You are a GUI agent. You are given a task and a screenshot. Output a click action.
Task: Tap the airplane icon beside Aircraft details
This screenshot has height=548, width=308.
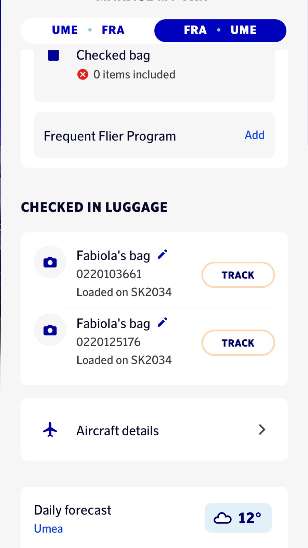point(50,429)
